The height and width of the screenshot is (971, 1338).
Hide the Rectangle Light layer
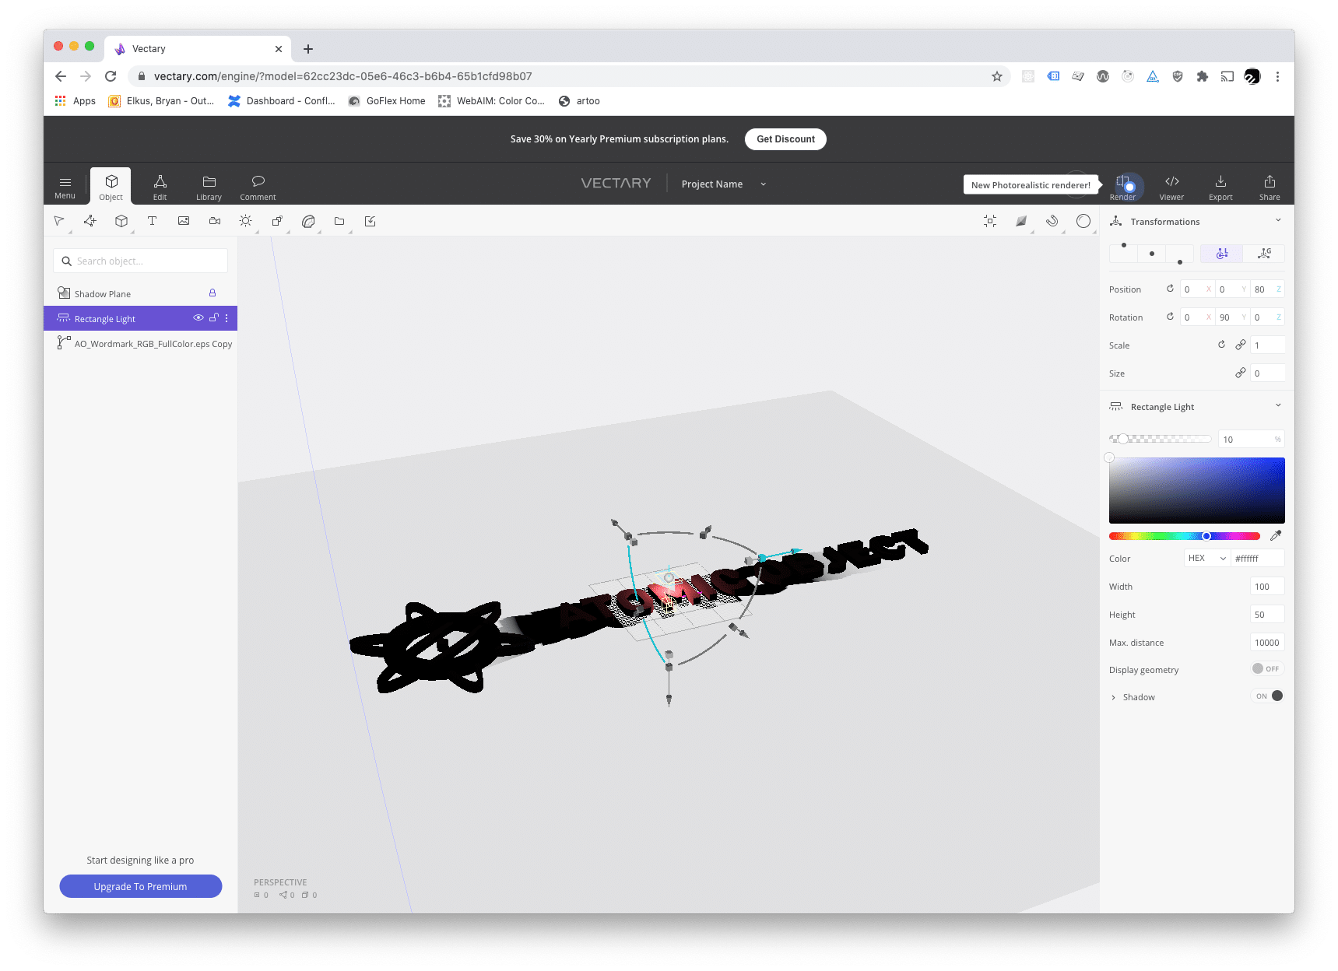[x=198, y=318]
